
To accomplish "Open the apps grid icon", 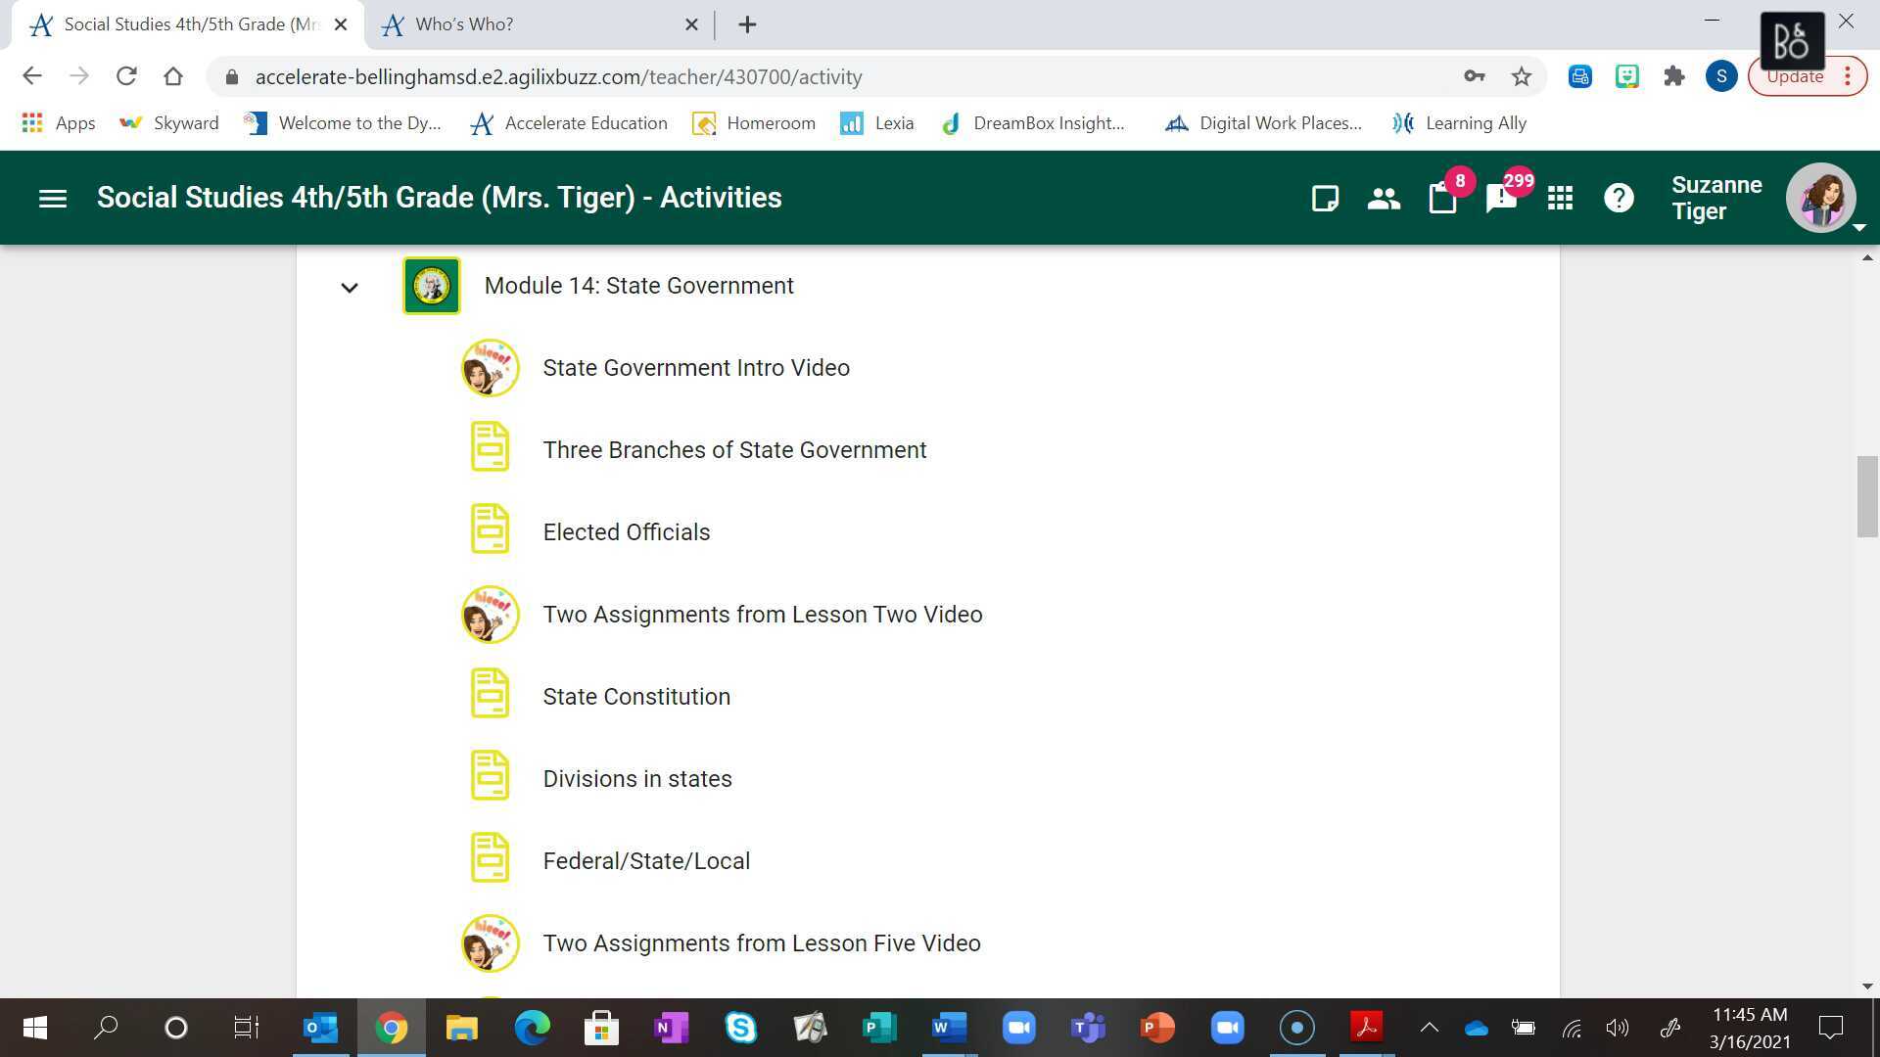I will 1560,199.
